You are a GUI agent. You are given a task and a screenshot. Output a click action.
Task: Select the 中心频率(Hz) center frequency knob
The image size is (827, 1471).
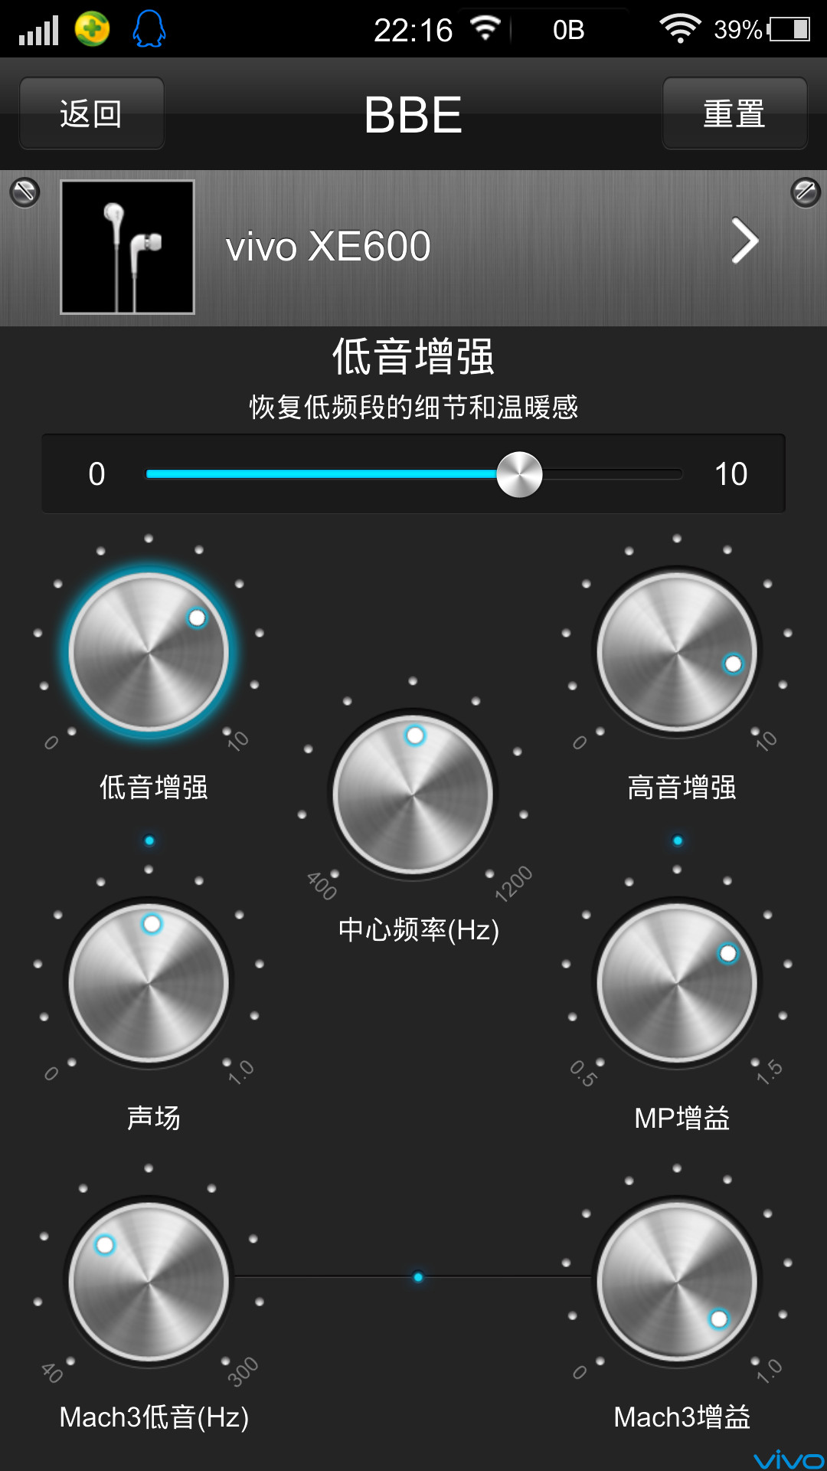(x=413, y=794)
